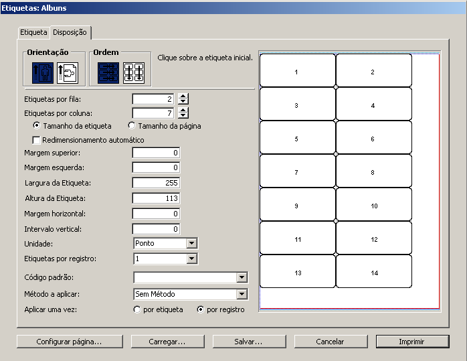Screen dimensions: 467x361
Task: Switch to the Etiqueta tab
Action: (x=33, y=32)
